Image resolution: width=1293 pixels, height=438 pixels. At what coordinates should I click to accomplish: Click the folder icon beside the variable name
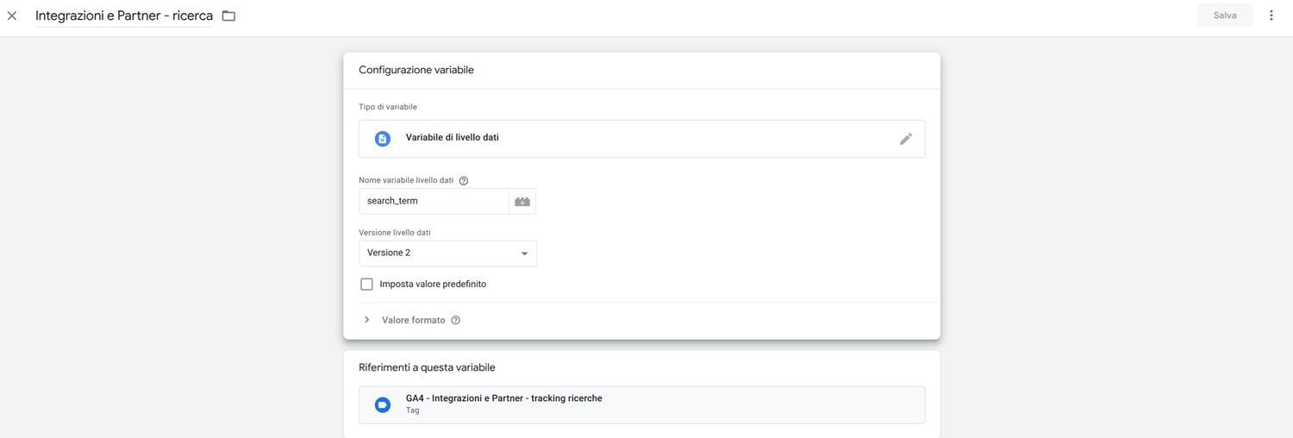228,16
